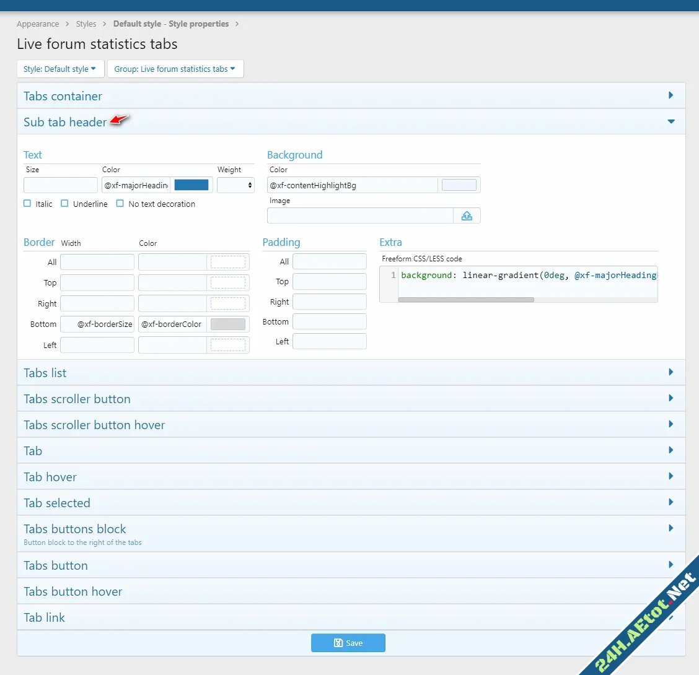Click the save disk icon on Save button
The image size is (699, 675).
coord(338,643)
